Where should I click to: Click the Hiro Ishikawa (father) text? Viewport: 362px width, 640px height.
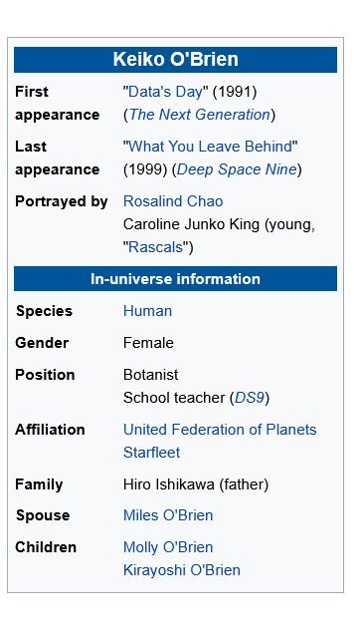(x=196, y=484)
